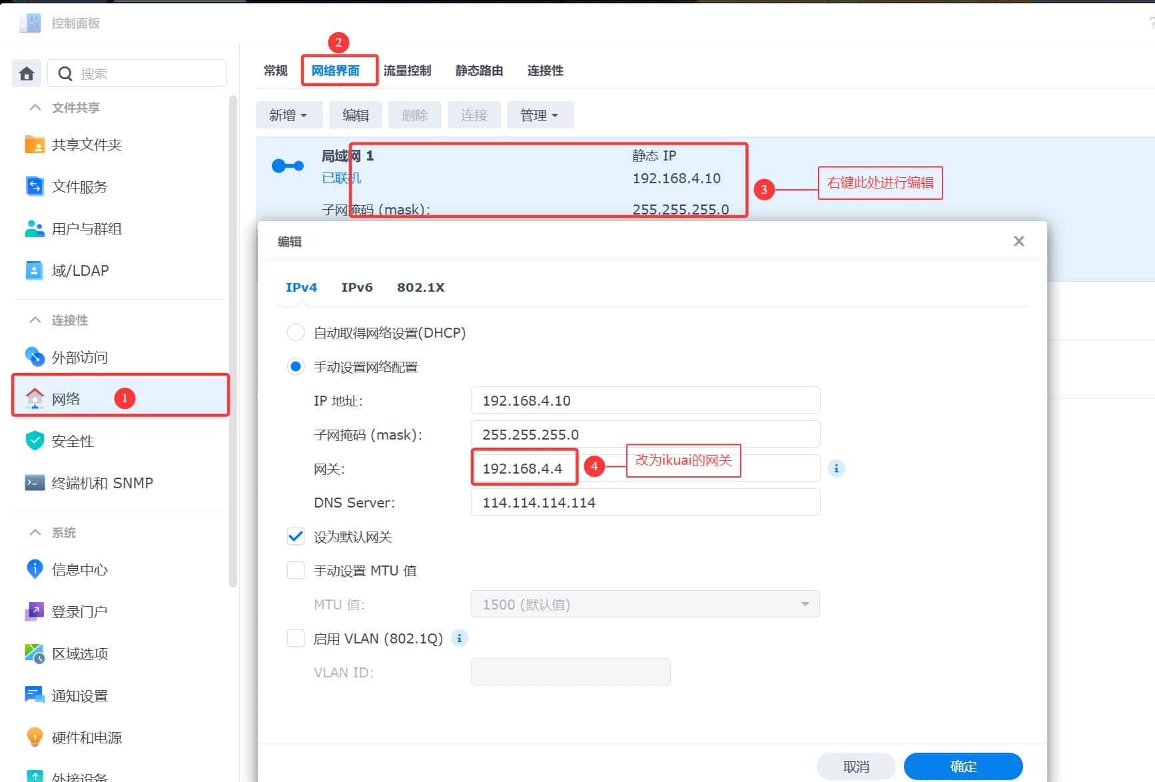Click the gateway info icon

click(x=836, y=468)
